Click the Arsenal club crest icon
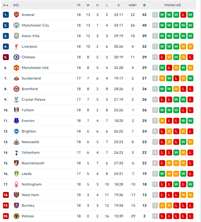This screenshot has height=222, width=201. click(x=16, y=15)
